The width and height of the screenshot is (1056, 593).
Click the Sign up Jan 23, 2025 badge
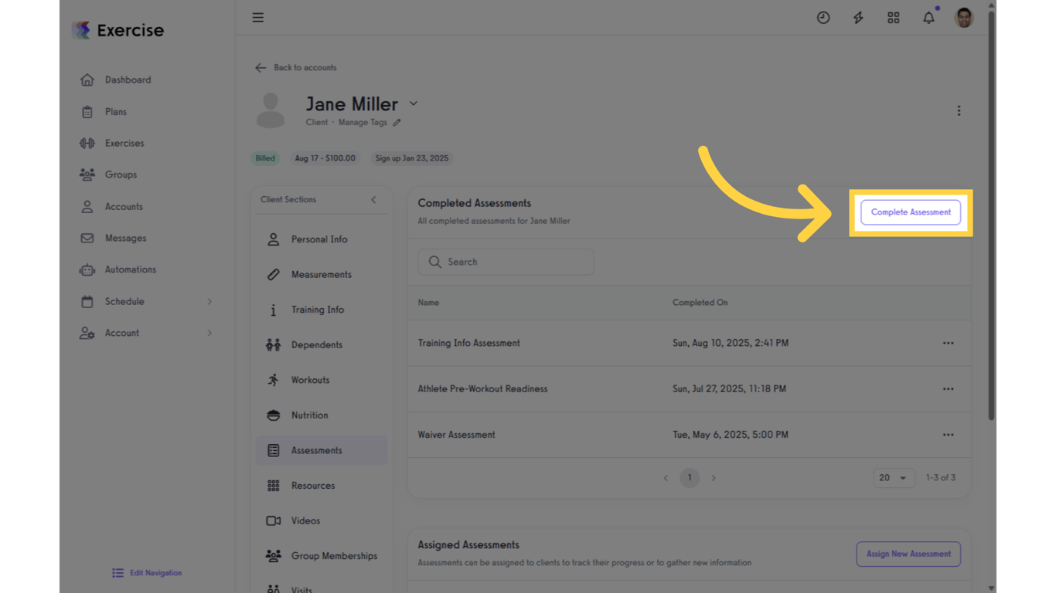click(412, 158)
